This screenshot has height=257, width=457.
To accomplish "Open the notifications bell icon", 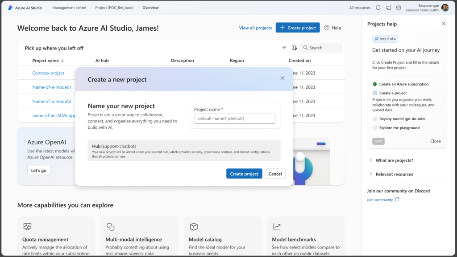I will click(x=378, y=8).
